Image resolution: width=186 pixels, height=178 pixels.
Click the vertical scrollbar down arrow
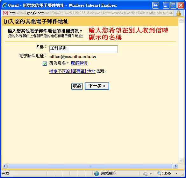(181, 161)
